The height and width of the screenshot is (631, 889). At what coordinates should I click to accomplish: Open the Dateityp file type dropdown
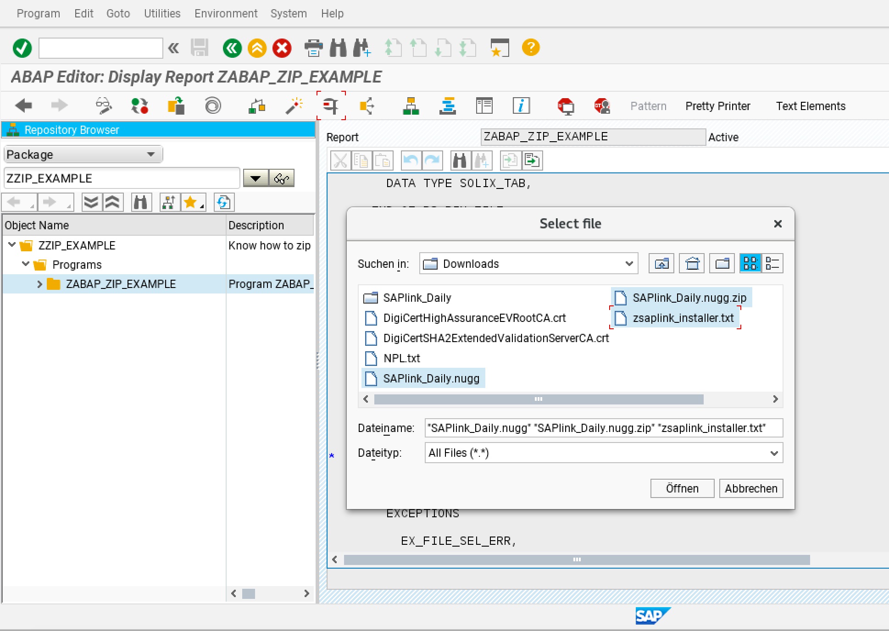(x=775, y=453)
